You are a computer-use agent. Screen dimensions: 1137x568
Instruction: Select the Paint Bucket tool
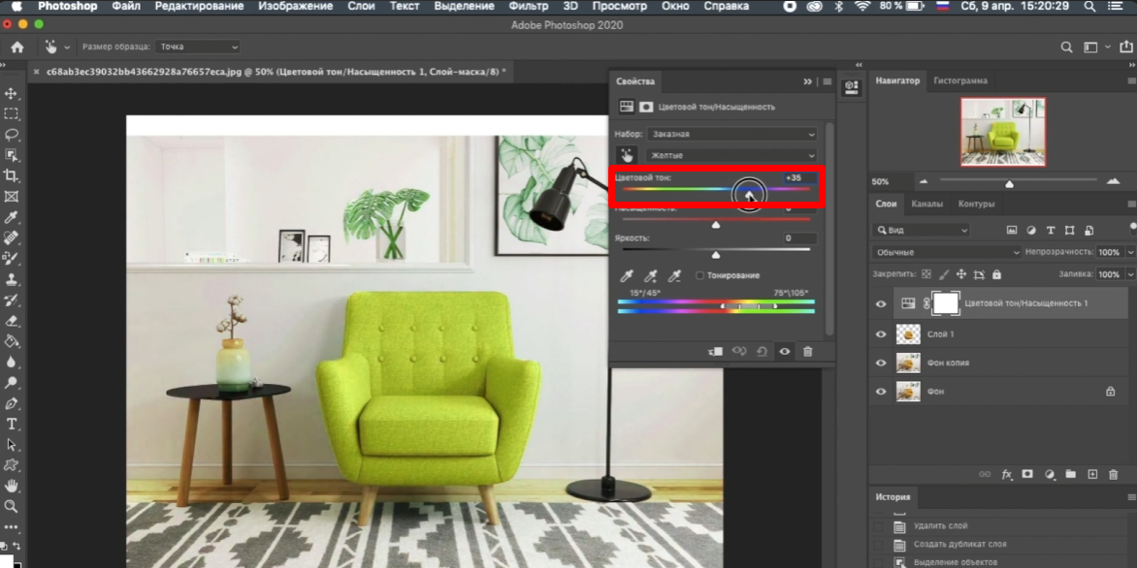click(x=11, y=341)
